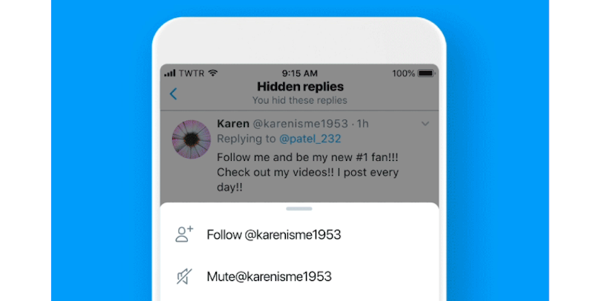Click the Karen display name
The image size is (594, 301).
click(x=233, y=124)
